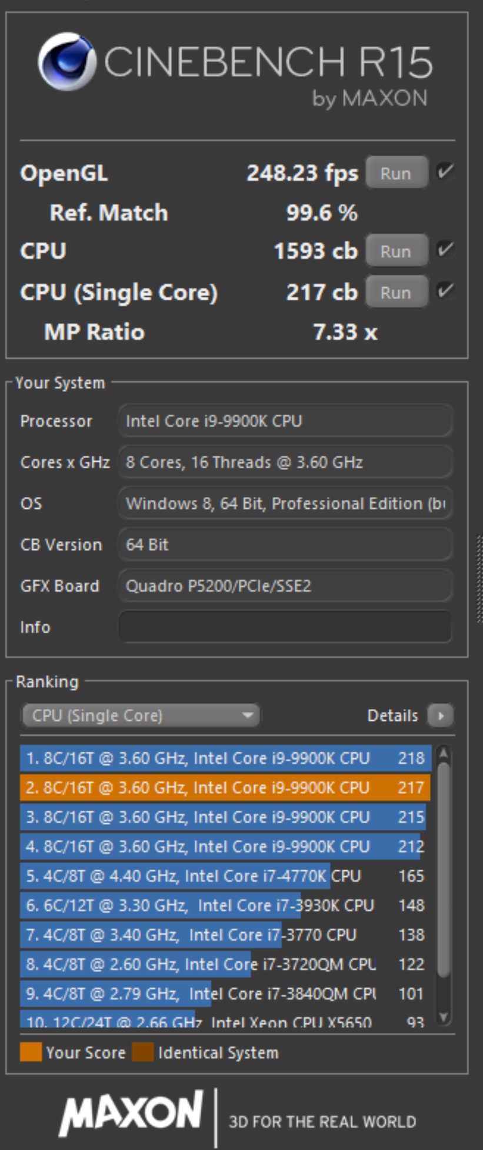Click the orange Your Score legend swatch
This screenshot has height=1150, width=483.
(x=31, y=1052)
